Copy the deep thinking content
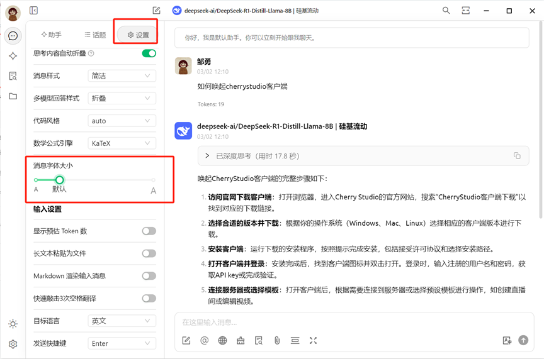 (x=517, y=155)
